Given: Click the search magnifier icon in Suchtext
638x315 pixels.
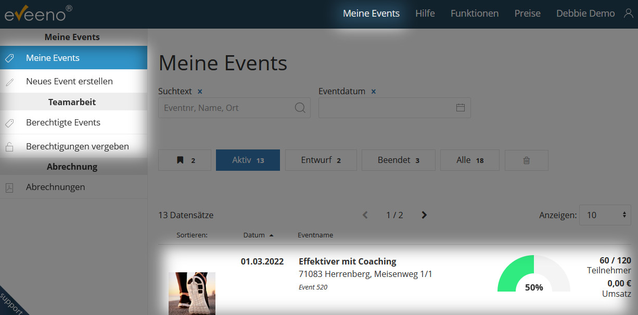Looking at the screenshot, I should tap(300, 108).
